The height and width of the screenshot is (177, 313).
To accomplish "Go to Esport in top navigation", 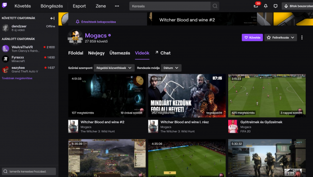I will (79, 6).
